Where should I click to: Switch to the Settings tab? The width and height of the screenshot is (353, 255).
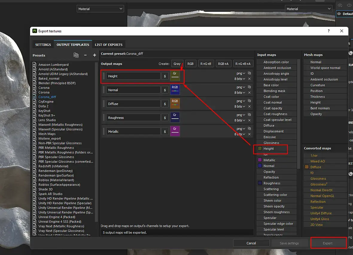click(43, 45)
